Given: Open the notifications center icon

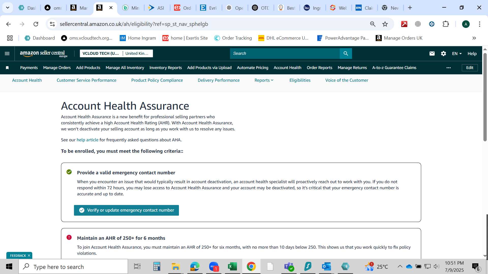Looking at the screenshot, I should coord(476,267).
